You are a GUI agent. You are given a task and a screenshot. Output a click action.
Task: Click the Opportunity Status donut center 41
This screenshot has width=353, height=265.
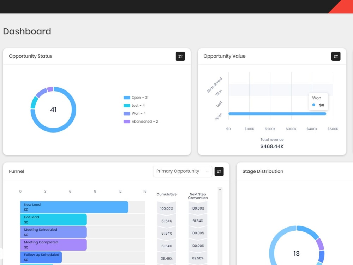(53, 110)
